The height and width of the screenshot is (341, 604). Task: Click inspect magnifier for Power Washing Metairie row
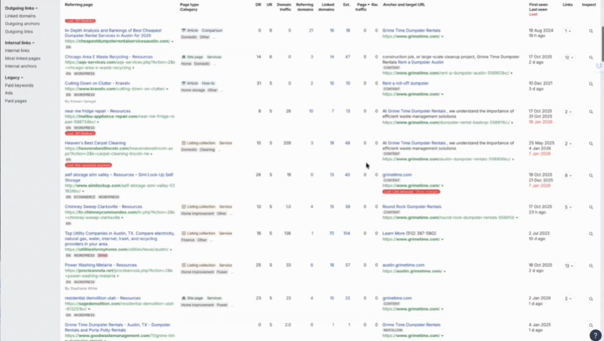click(590, 266)
